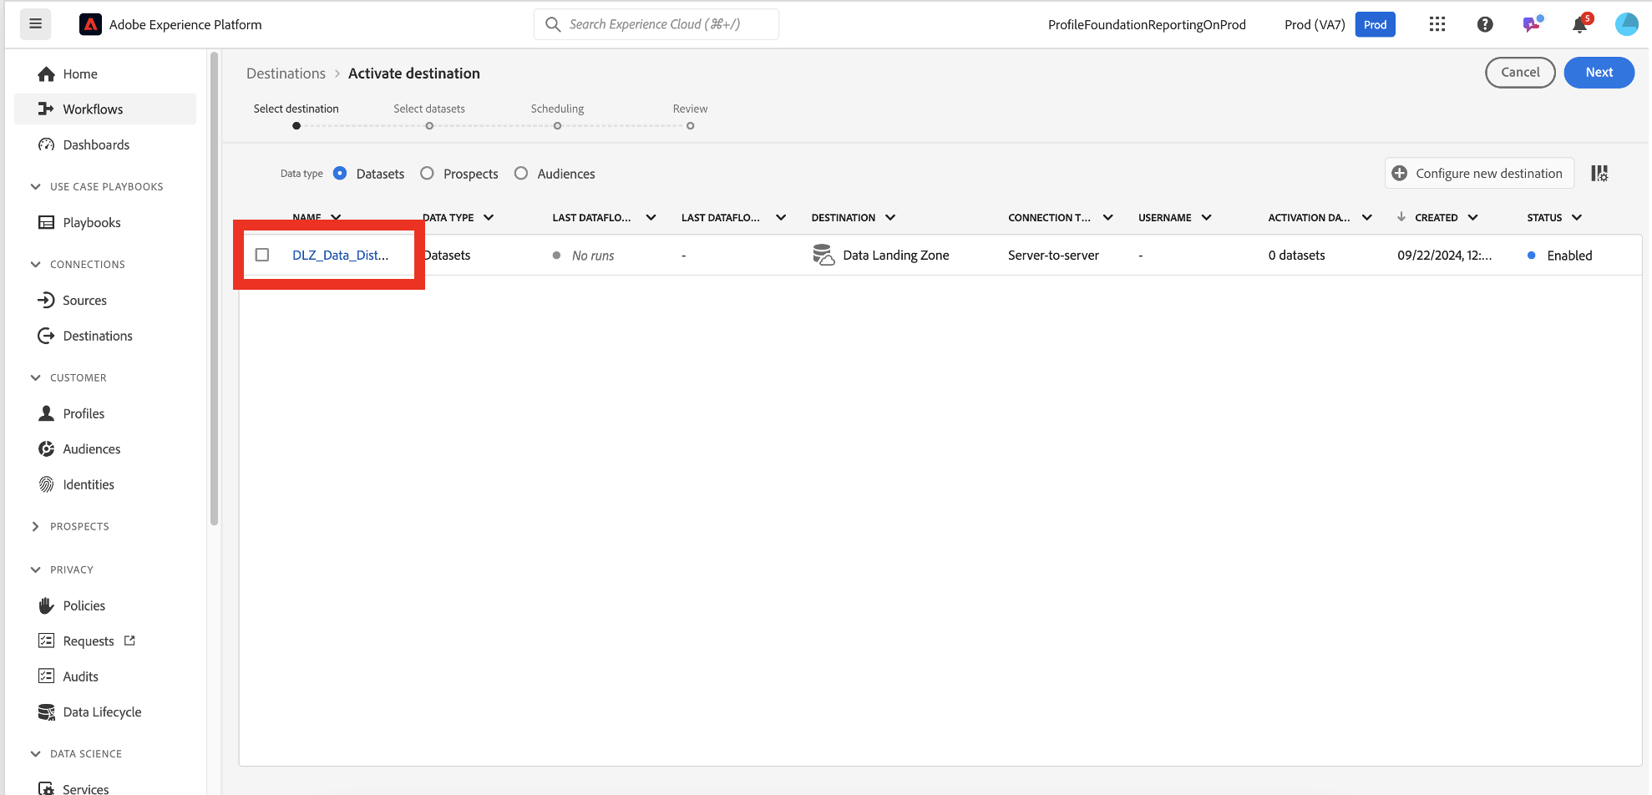Open Destinations in the sidebar
Screen dimensions: 1652x795
tap(97, 336)
